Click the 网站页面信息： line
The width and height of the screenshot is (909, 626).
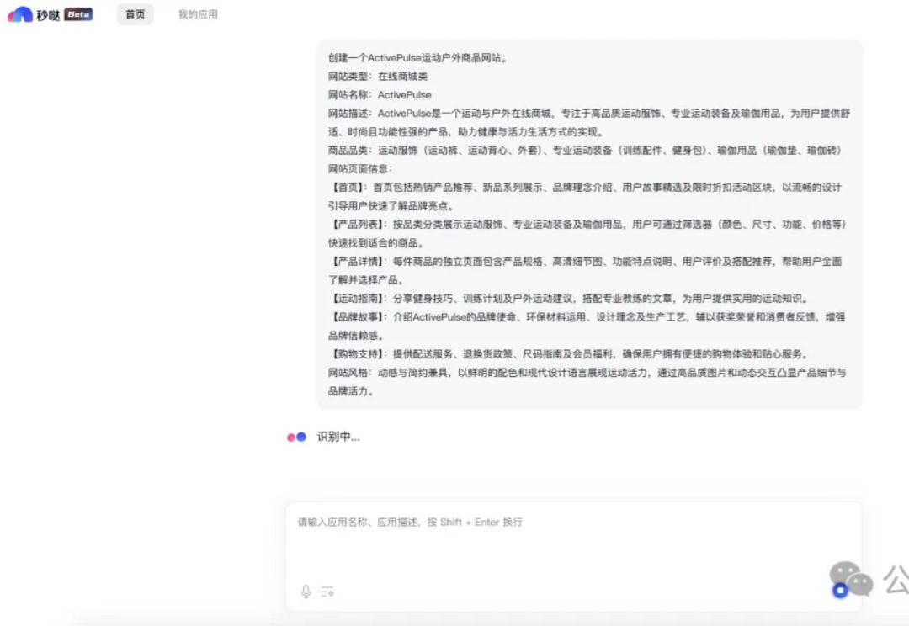point(360,168)
